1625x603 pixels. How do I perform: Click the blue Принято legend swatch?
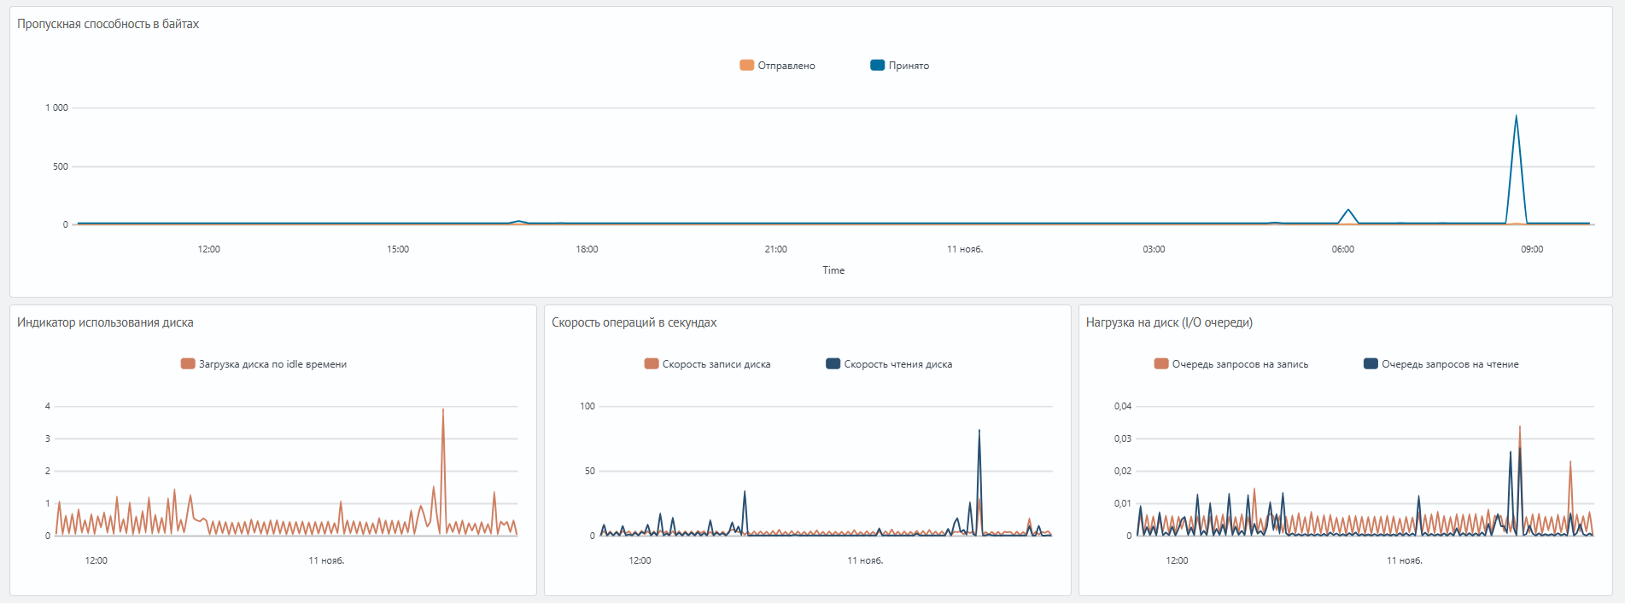pos(877,66)
